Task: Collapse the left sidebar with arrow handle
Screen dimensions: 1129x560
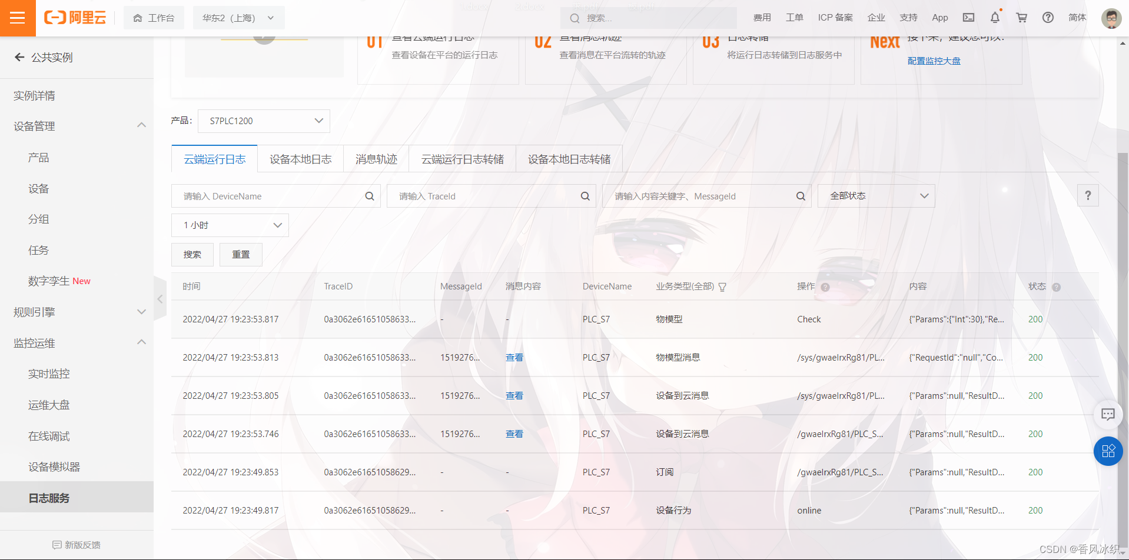Action: [160, 299]
